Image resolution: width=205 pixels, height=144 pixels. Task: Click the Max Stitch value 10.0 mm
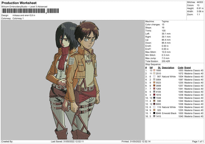166,52
